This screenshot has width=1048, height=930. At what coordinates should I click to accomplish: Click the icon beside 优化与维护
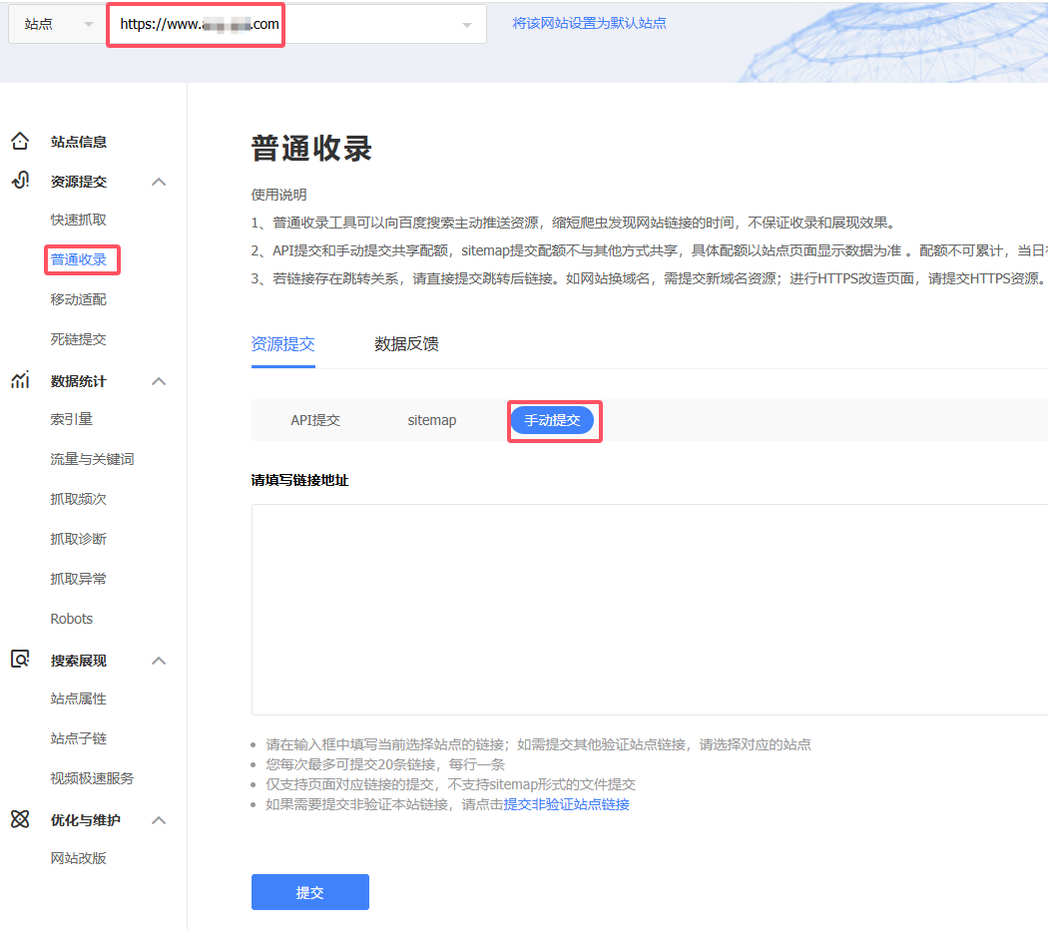click(x=20, y=819)
